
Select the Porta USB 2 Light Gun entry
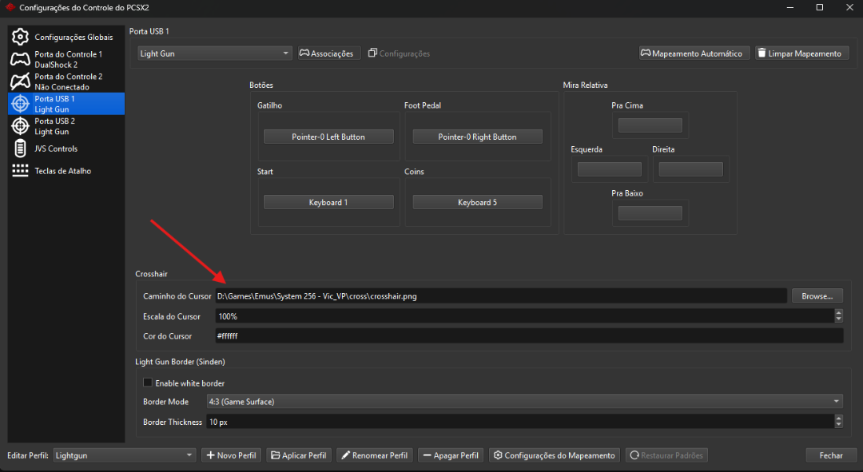(66, 126)
